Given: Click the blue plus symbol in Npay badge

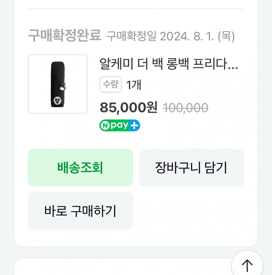Looking at the screenshot, I should point(134,125).
